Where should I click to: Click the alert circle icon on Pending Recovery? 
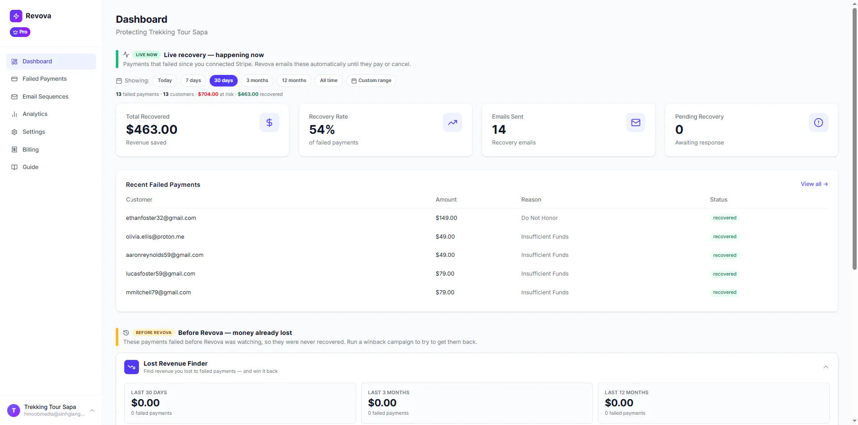coord(819,123)
